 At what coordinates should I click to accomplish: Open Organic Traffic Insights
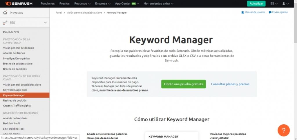pos(17,106)
